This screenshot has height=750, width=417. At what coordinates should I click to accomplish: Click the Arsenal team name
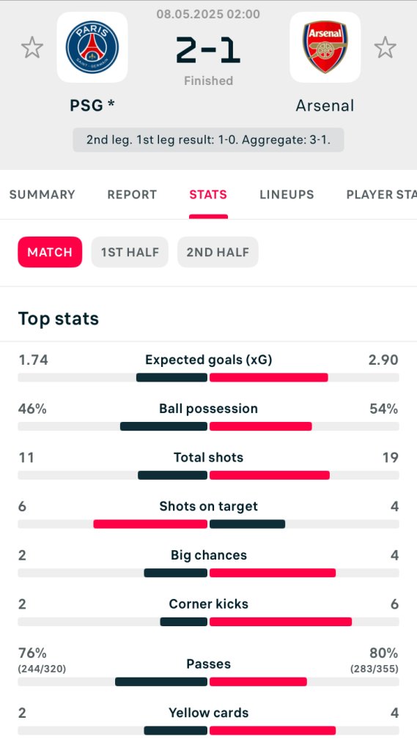[325, 105]
